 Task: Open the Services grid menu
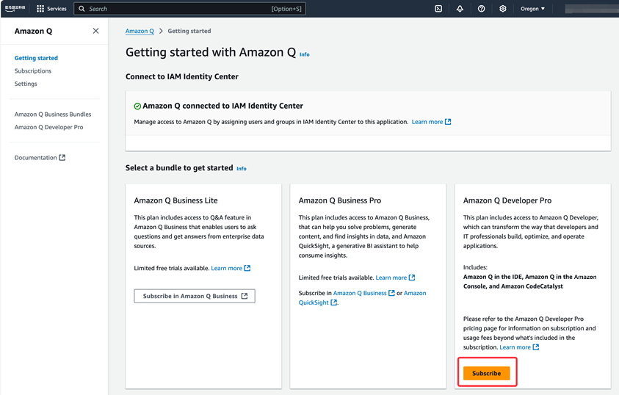(51, 9)
